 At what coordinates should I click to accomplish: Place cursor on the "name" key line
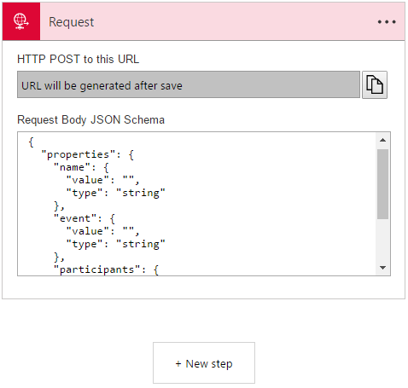[81, 167]
